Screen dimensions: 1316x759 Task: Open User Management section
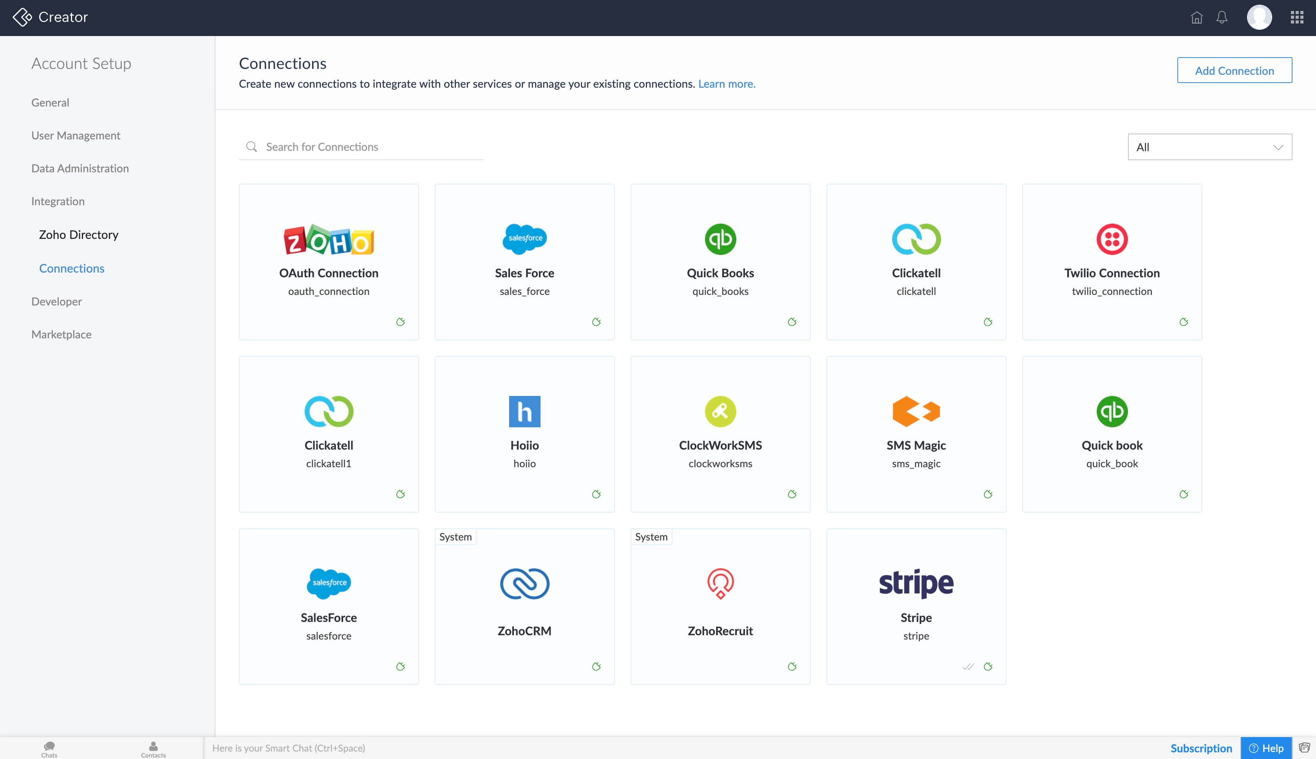[x=76, y=135]
